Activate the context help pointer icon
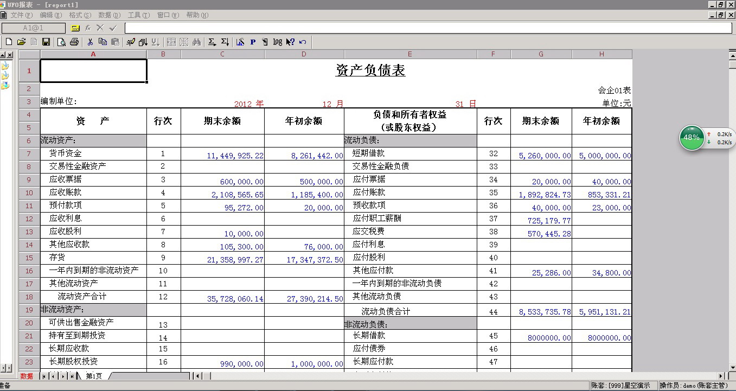Image resolution: width=736 pixels, height=391 pixels. tap(290, 42)
